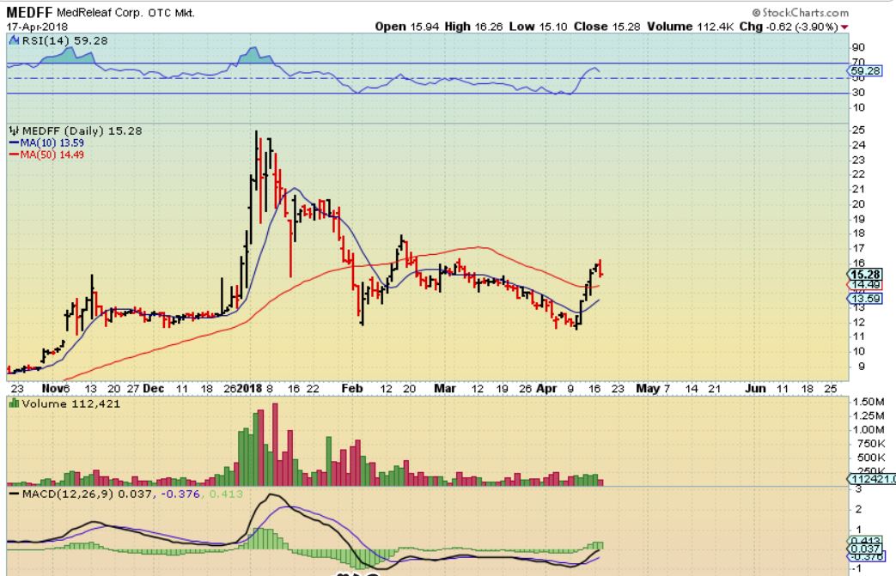
Task: Click the Mar month label on date axis
Action: 445,388
